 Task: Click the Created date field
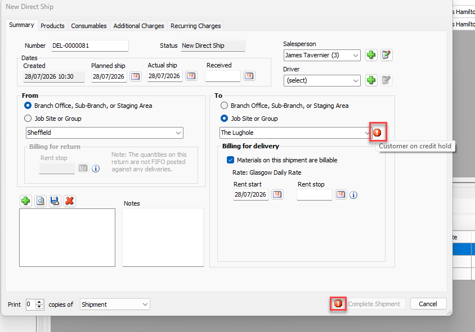coord(54,76)
